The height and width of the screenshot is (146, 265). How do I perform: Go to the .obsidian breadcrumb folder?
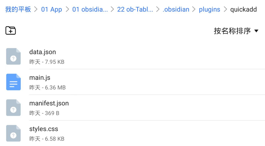[x=176, y=10]
